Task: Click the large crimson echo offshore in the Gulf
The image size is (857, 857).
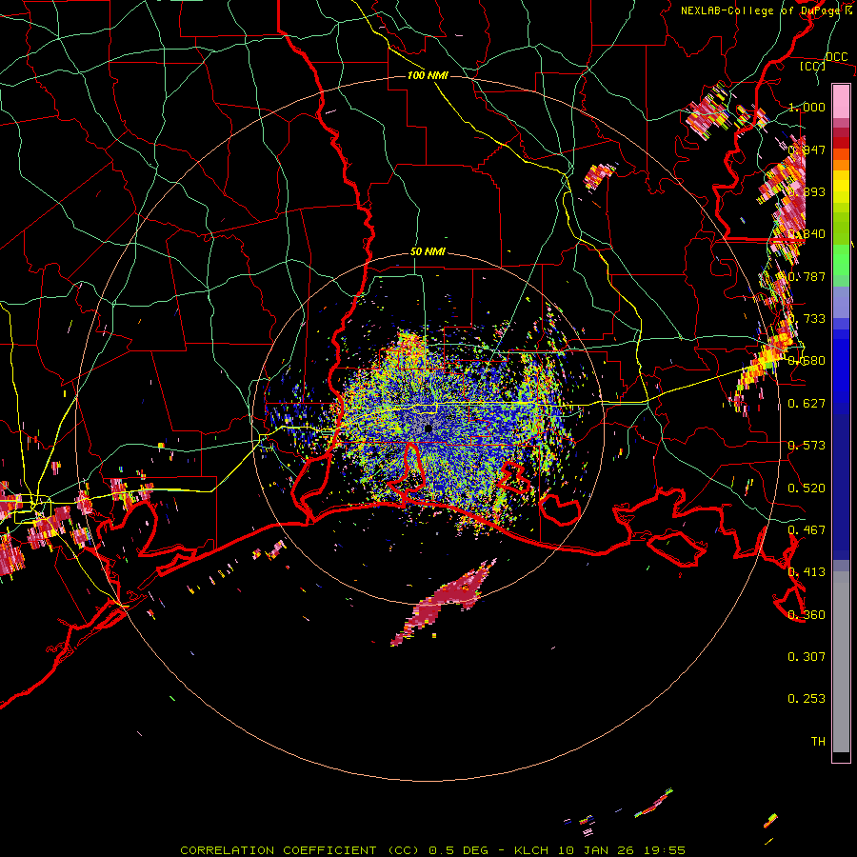Action: (444, 603)
